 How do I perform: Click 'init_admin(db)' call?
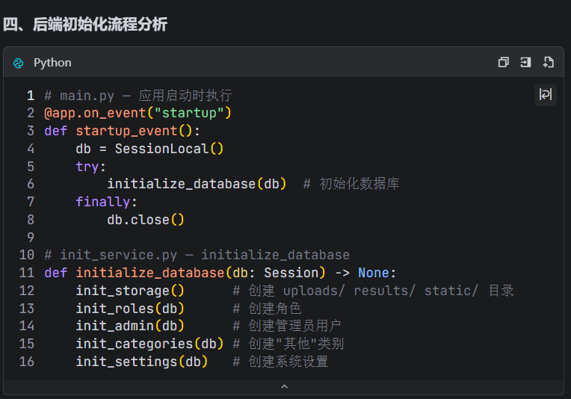tap(130, 326)
